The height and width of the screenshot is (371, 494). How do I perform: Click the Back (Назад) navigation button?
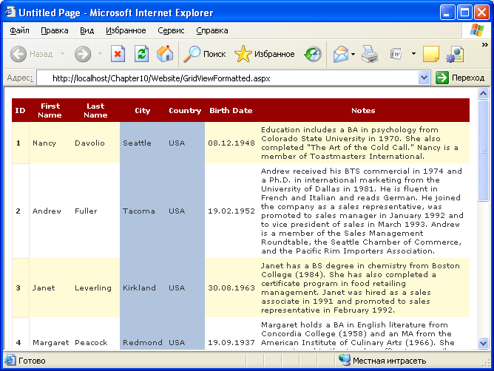(31, 54)
